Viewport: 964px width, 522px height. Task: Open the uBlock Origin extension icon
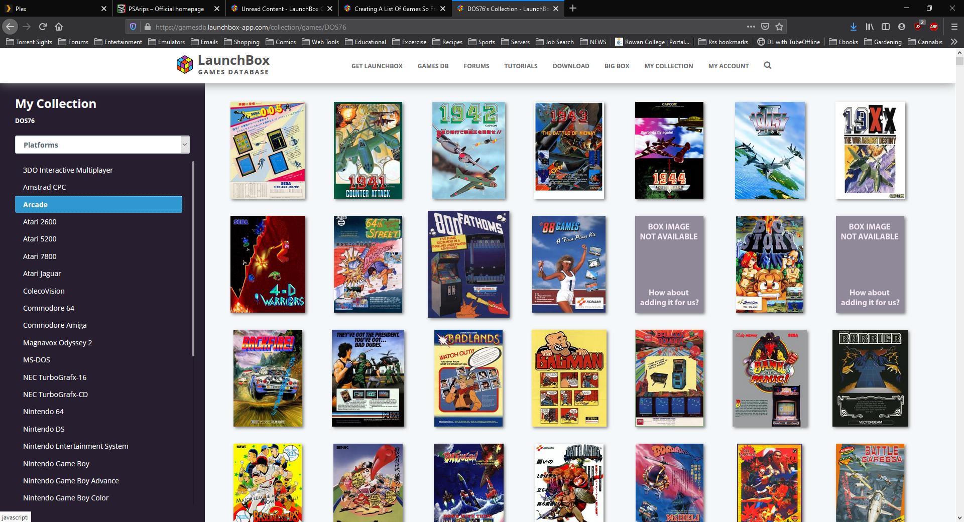click(x=918, y=27)
